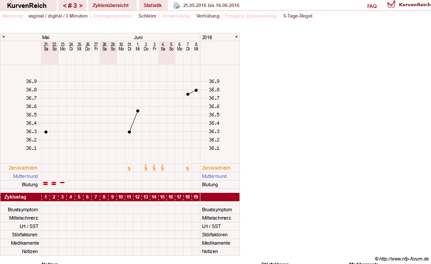
Task: Select cycle day 1 in Zyklustag row
Action: (46, 197)
